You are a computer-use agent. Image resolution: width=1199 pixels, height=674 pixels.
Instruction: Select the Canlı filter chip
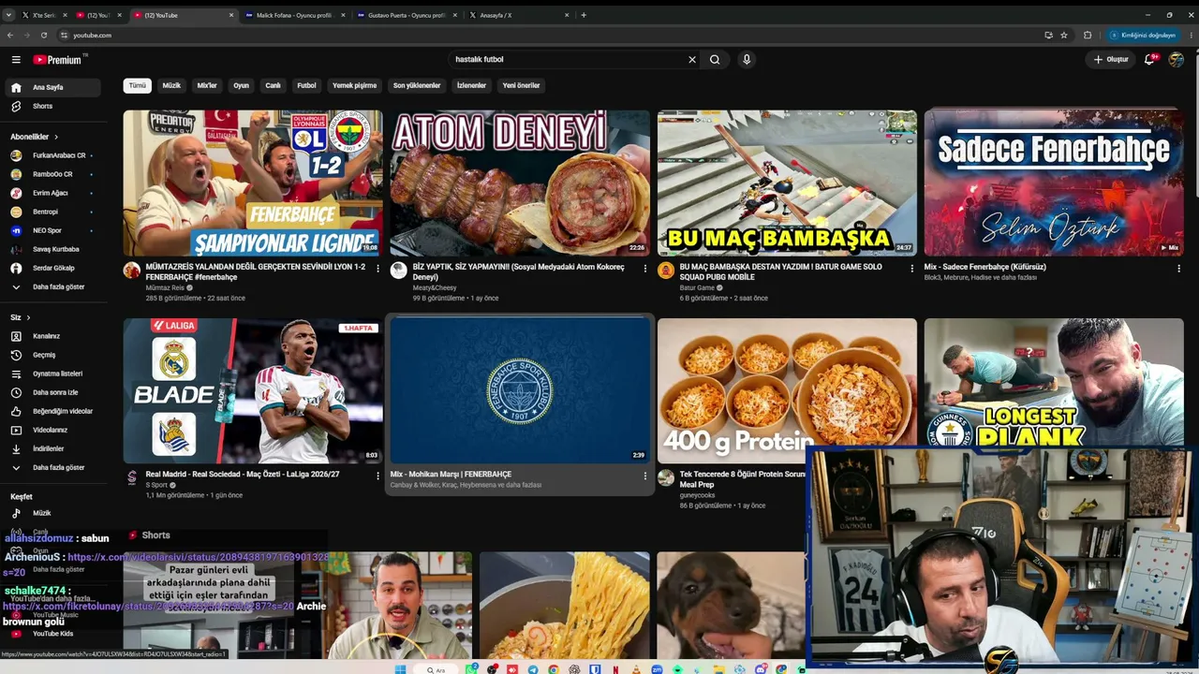point(273,85)
